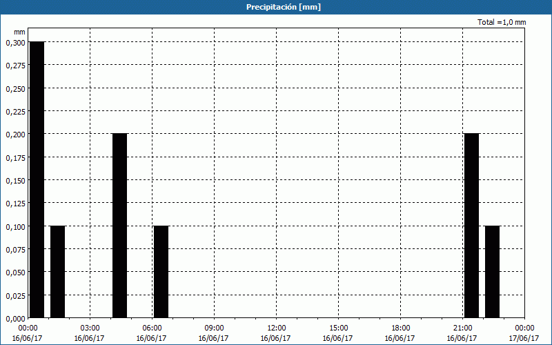This screenshot has height=345, width=552.
Task: Click the 18:00 time axis label
Action: [401, 328]
